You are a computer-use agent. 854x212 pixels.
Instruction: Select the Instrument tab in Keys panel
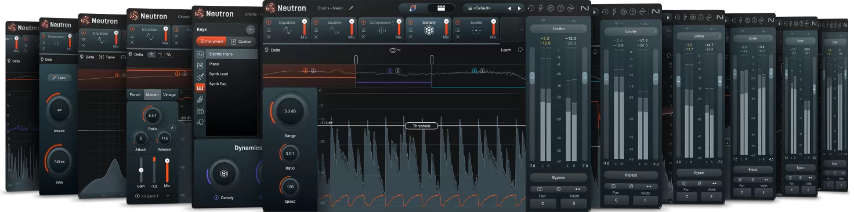coord(211,42)
